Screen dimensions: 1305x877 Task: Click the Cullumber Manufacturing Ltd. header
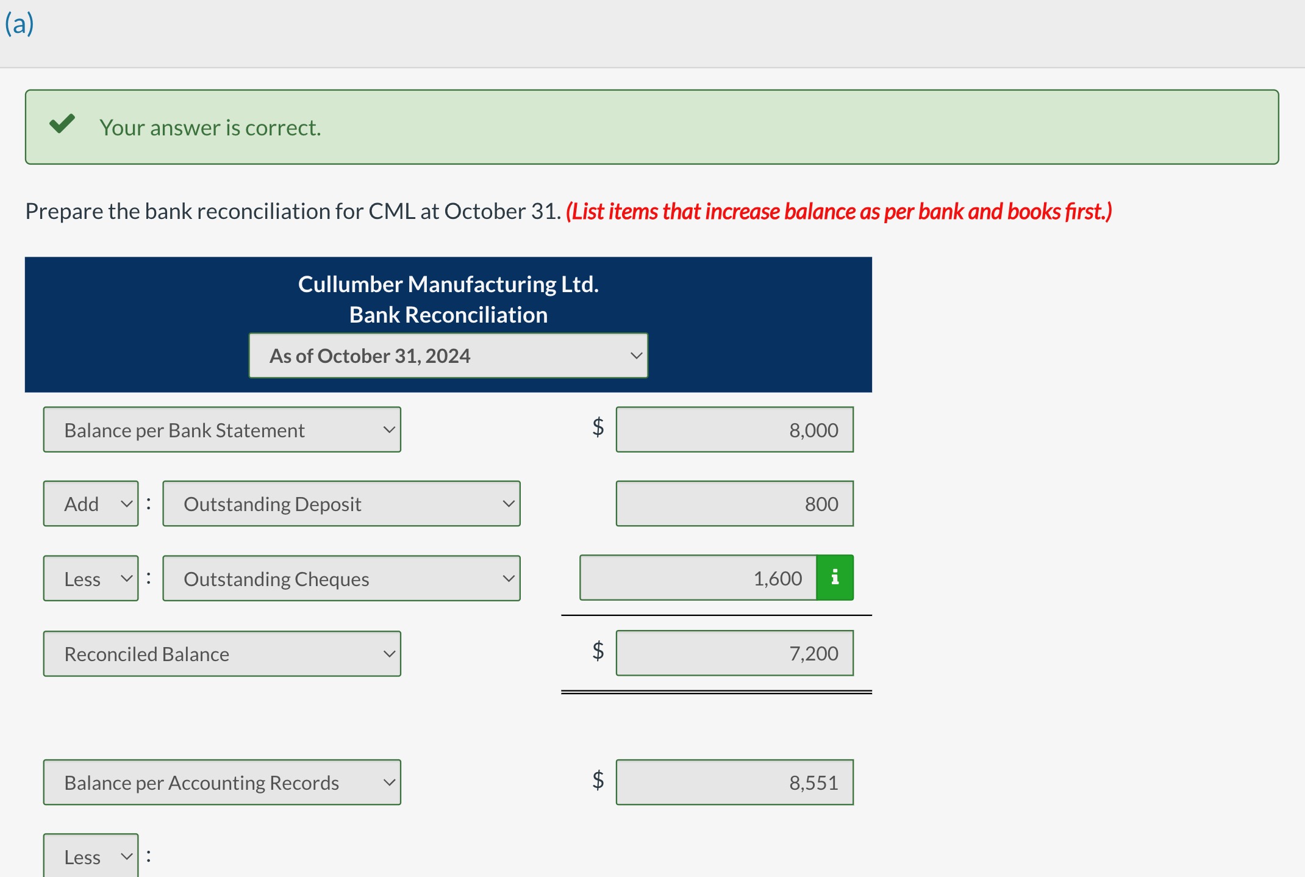(x=448, y=284)
